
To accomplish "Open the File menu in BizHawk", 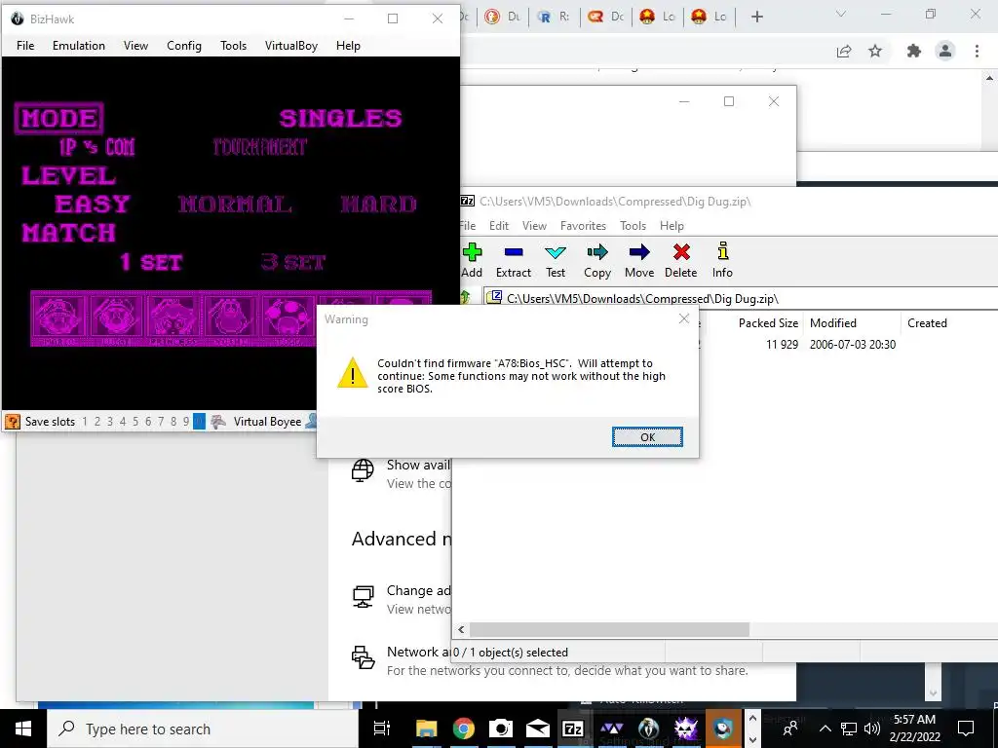I will 25,46.
